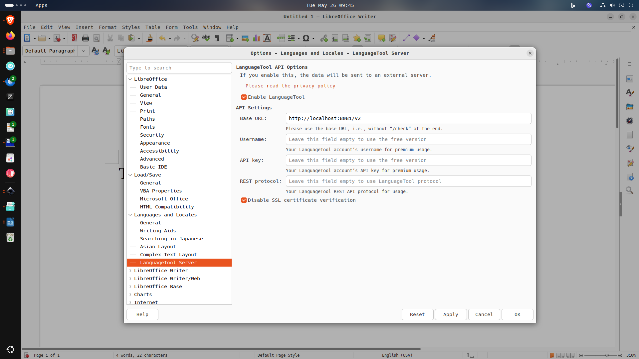639x359 pixels.
Task: Toggle the Formatting Marks pilcrow icon
Action: 217,38
